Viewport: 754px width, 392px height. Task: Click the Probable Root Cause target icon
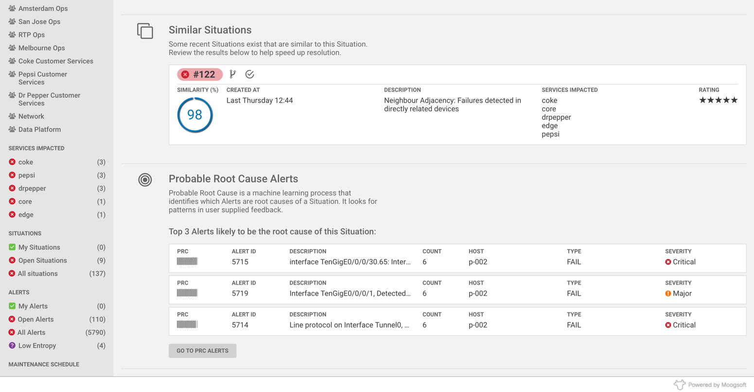point(145,180)
